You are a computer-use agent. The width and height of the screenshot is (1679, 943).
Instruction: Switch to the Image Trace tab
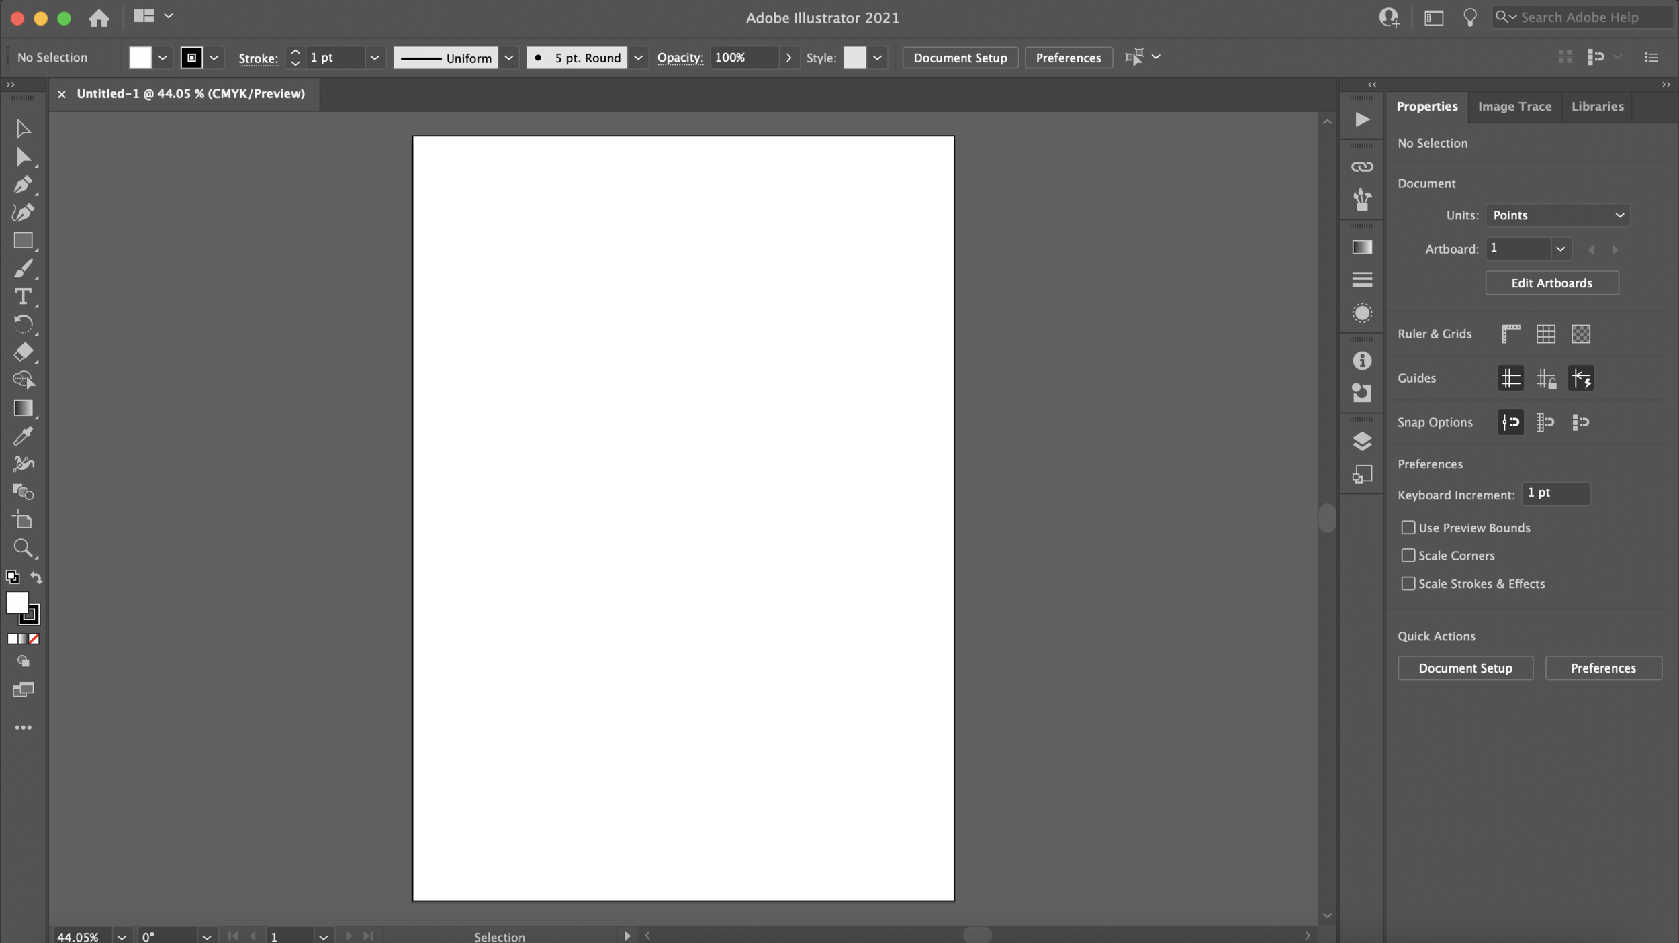coord(1514,106)
